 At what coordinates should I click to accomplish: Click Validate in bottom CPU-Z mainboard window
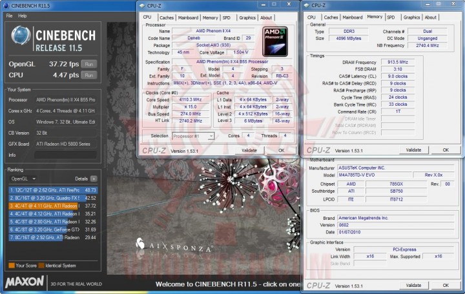point(413,285)
